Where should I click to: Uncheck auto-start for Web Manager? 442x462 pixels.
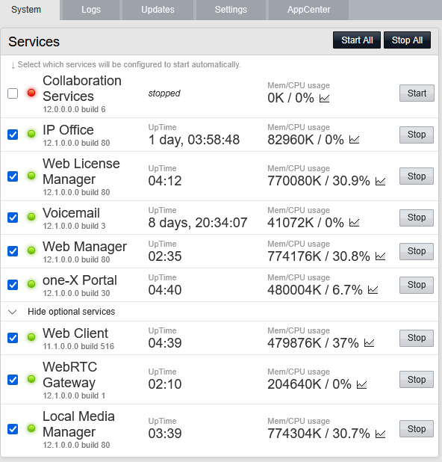pos(13,251)
